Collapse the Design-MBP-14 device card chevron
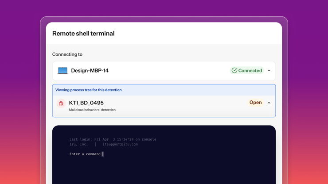Viewport: 328px width, 184px height. [269, 71]
